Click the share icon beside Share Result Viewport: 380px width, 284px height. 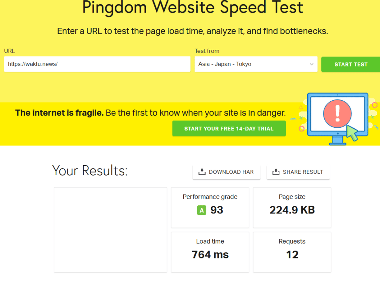pyautogui.click(x=276, y=172)
